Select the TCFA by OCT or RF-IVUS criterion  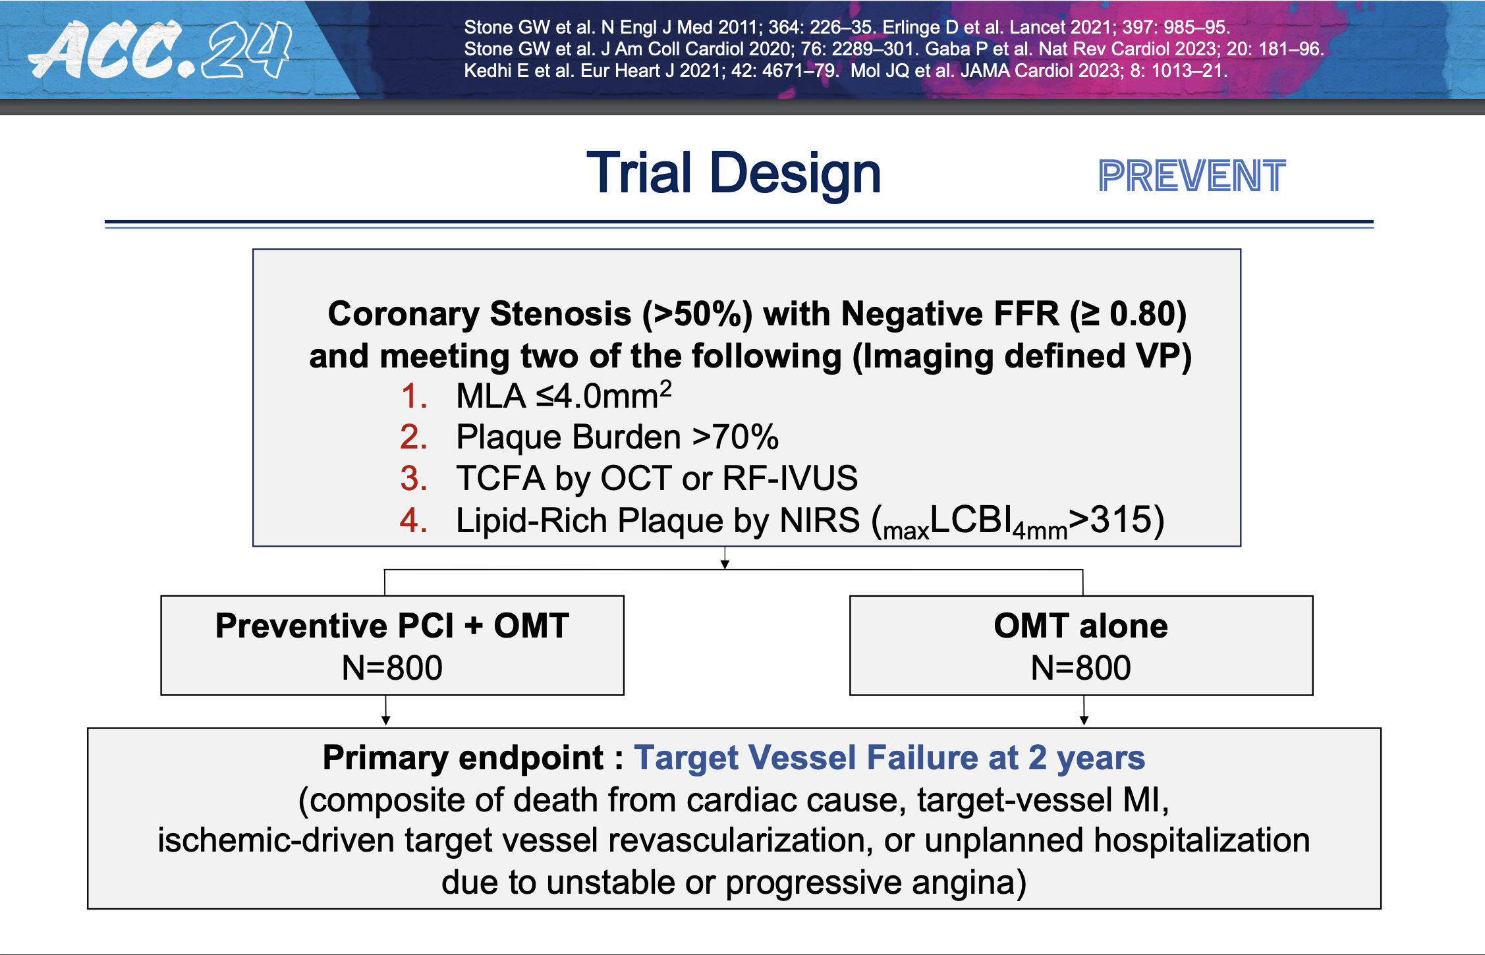(656, 479)
